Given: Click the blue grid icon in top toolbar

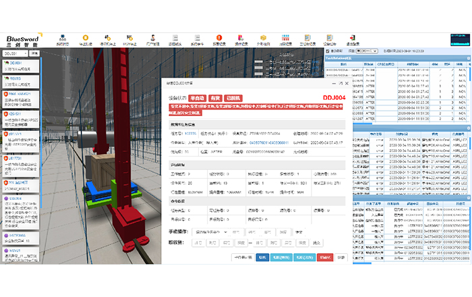Looking at the screenshot, I should point(285,38).
